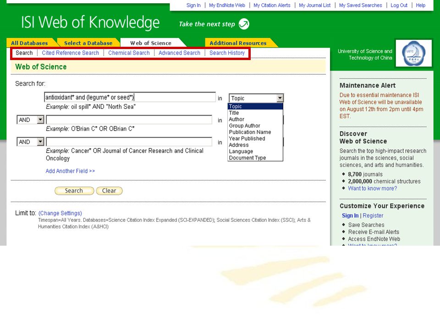Click '2,000,000 chemical structures' text
The image size is (440, 330).
tap(384, 181)
